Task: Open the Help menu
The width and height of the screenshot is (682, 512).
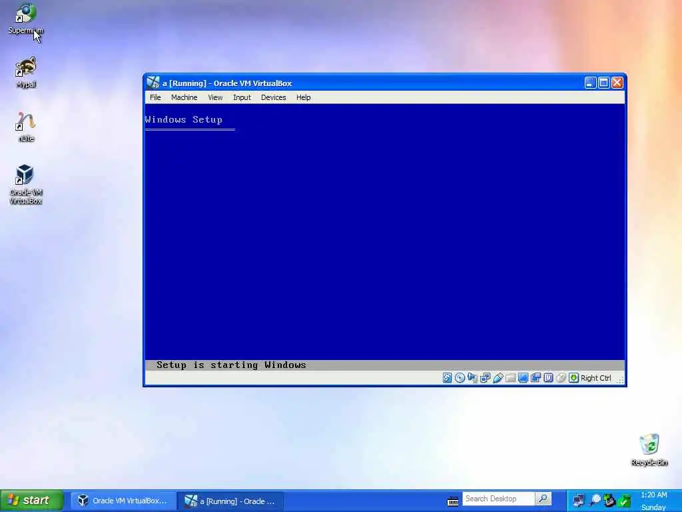Action: 303,97
